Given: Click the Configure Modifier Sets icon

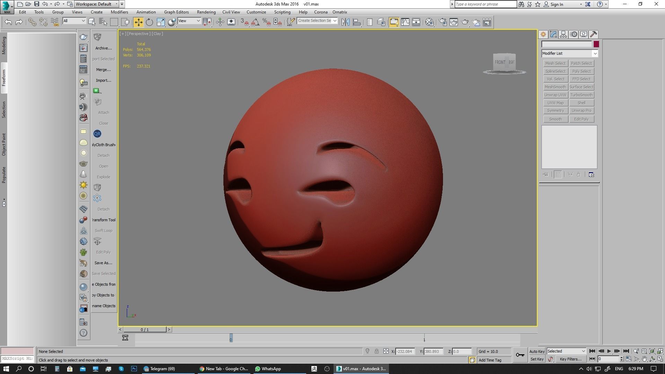Looking at the screenshot, I should tap(591, 175).
